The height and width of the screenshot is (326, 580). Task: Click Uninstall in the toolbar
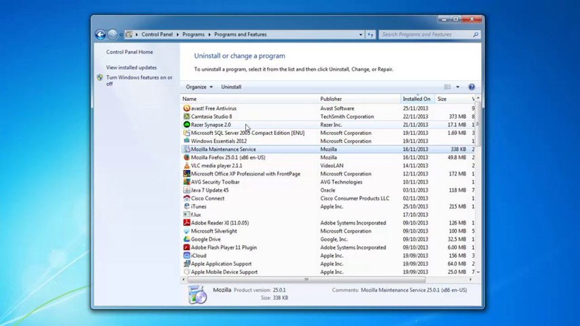(231, 87)
